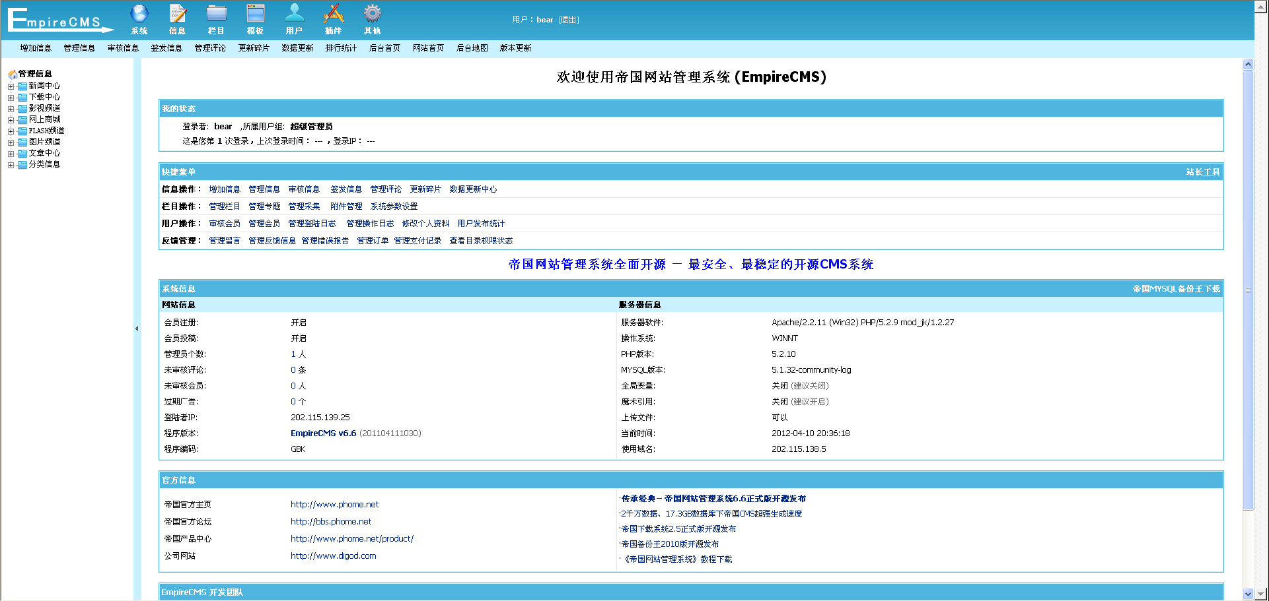Screen dimensions: 1269x601
Task: Click 管理登陆日志 quick menu link
Action: point(312,224)
